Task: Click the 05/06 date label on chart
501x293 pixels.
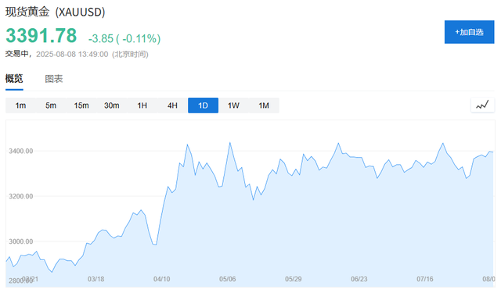Action: 228,279
